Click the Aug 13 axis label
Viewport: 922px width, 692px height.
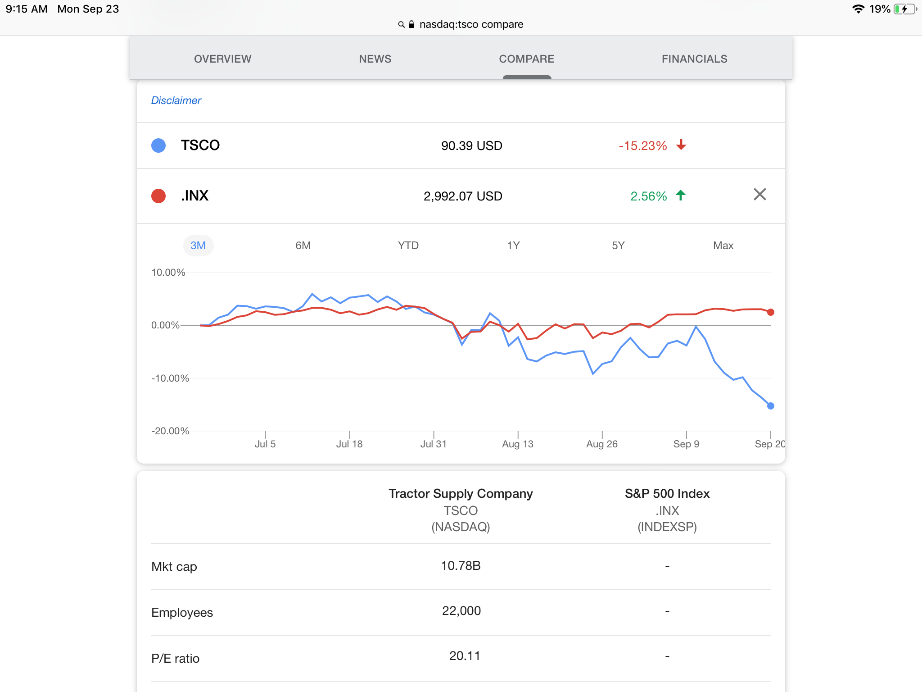pos(518,444)
